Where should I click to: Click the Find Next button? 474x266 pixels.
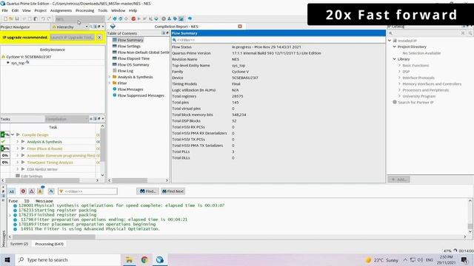click(173, 191)
